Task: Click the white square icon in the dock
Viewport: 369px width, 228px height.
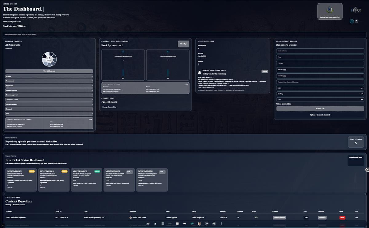Action: [x=177, y=224]
